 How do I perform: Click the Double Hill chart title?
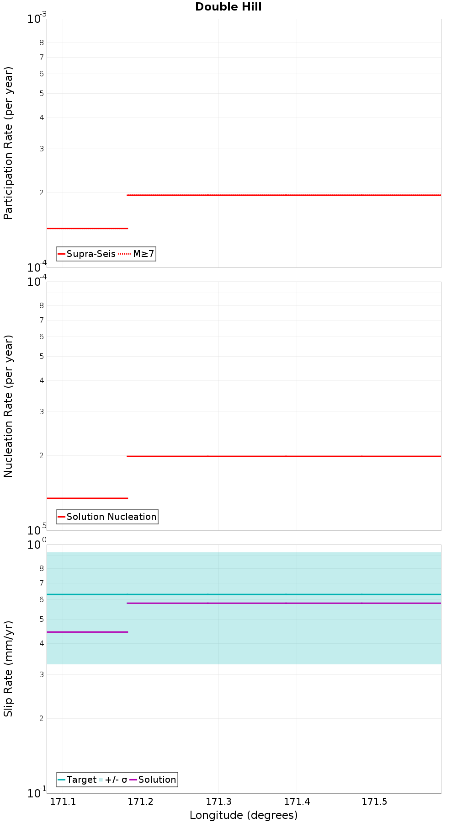tap(228, 7)
